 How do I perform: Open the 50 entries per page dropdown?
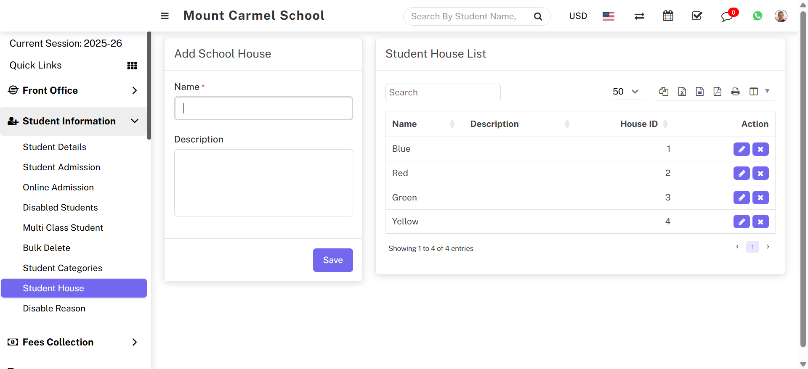pos(626,92)
